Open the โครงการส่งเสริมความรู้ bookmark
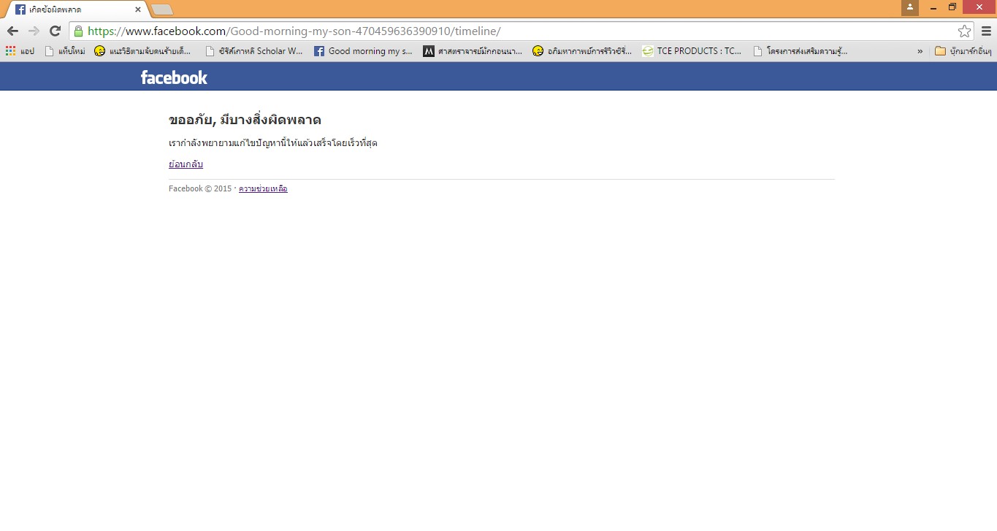 (801, 51)
